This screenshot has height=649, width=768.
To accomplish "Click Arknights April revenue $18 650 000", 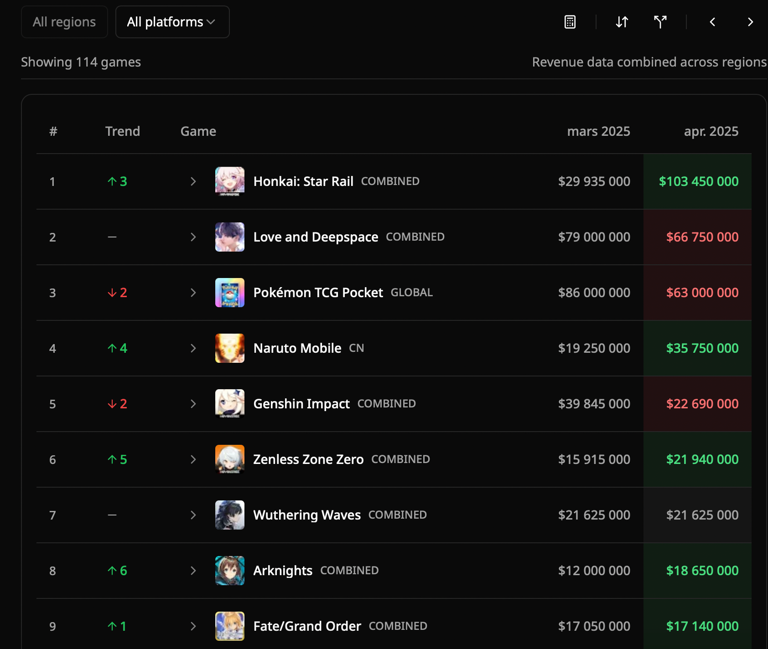I will 702,571.
